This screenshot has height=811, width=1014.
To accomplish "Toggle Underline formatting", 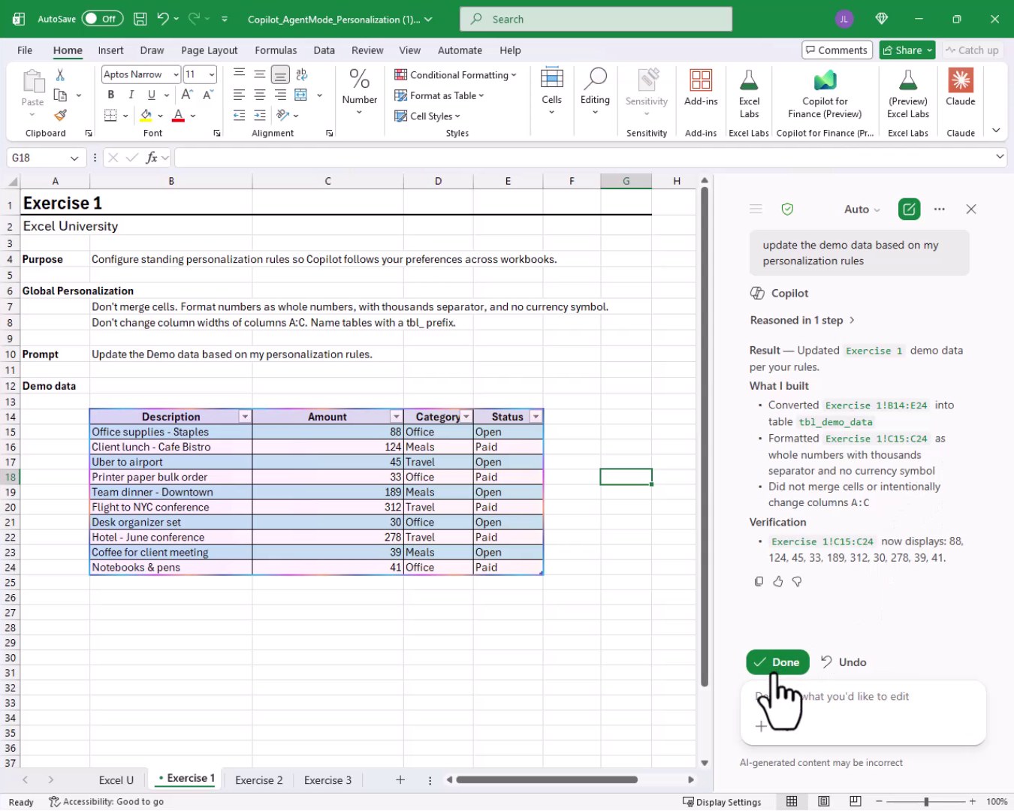I will 151,95.
